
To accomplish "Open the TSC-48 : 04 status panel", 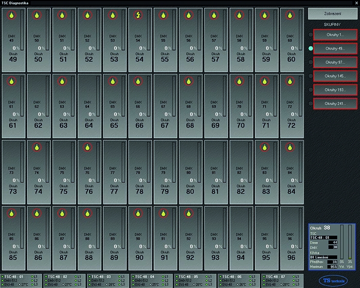I will (152, 280).
